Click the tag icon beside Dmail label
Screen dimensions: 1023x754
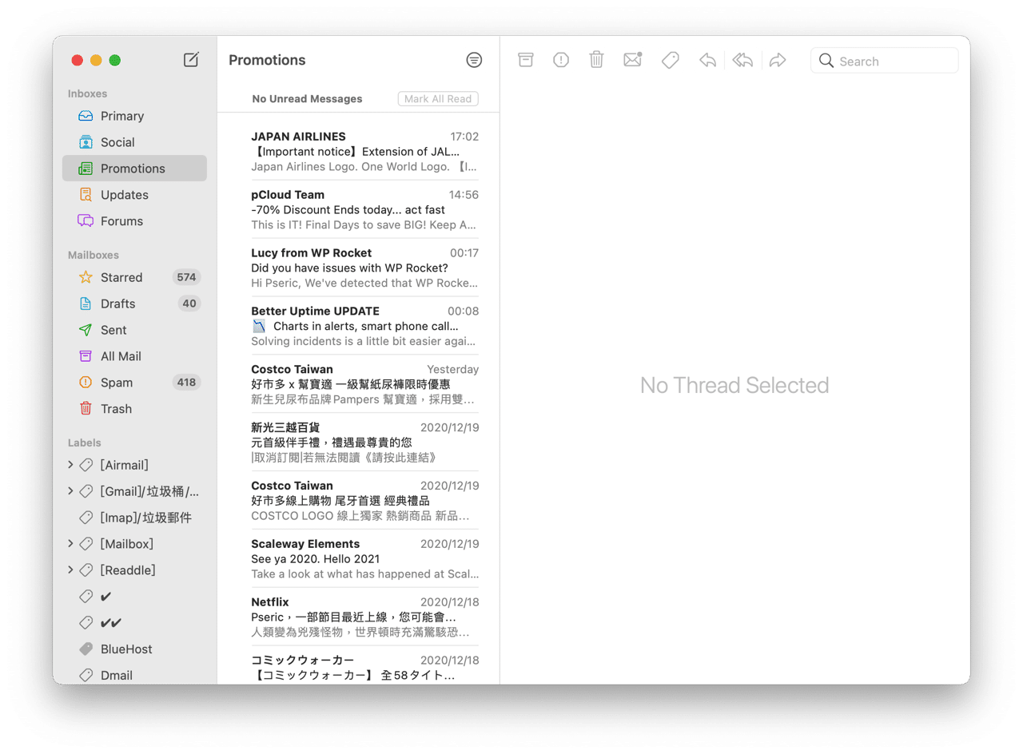click(86, 676)
